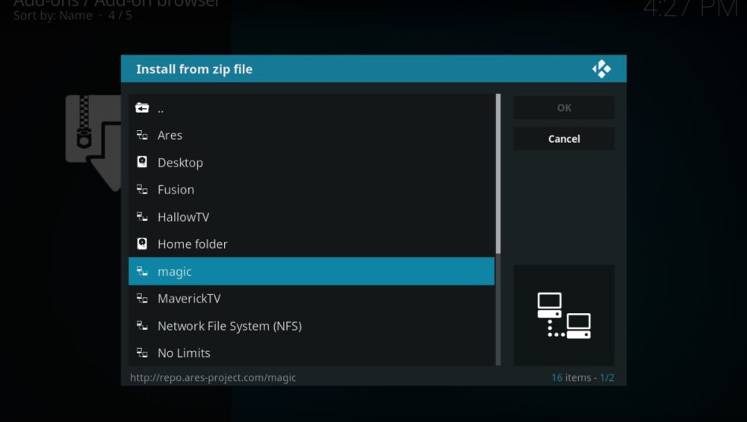Click the greyed-out OK button
This screenshot has height=422, width=747.
click(x=564, y=108)
